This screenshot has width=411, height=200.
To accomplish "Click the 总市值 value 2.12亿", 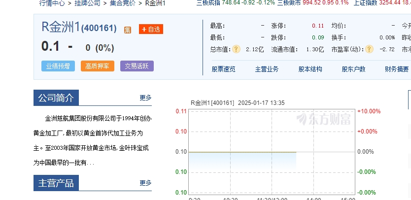I will [x=255, y=49].
